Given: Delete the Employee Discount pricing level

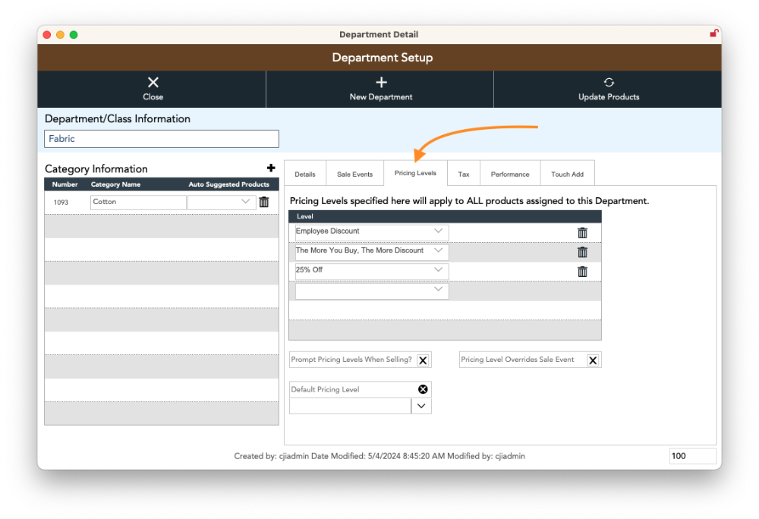Looking at the screenshot, I should (582, 233).
